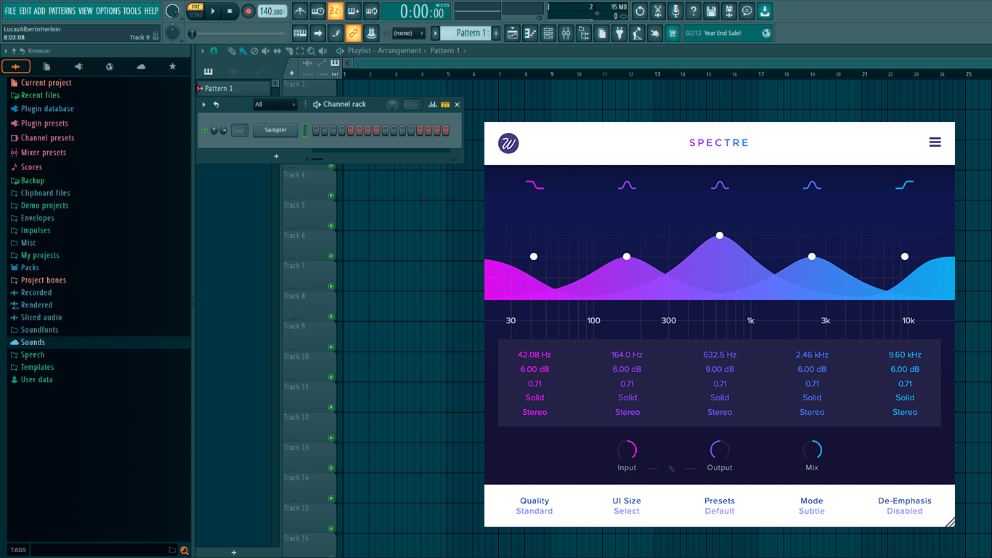This screenshot has height=558, width=992.
Task: Click the download content library icon
Action: click(764, 11)
